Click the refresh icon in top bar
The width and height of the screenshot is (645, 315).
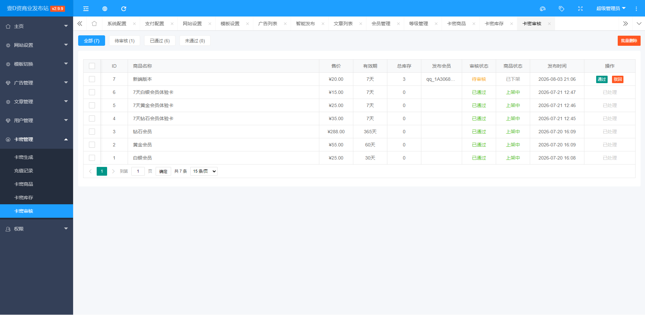(x=124, y=9)
